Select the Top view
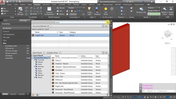 tap(3, 9)
